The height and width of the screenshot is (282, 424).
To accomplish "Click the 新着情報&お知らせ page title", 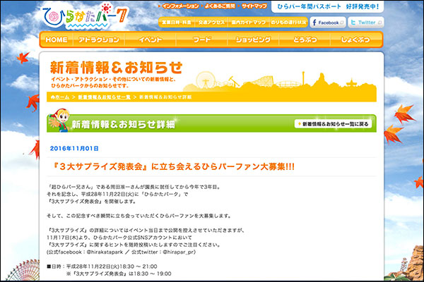I will coord(117,68).
